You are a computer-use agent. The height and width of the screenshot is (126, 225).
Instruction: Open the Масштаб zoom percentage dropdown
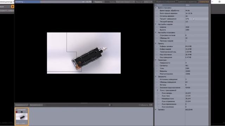pos(148,2)
